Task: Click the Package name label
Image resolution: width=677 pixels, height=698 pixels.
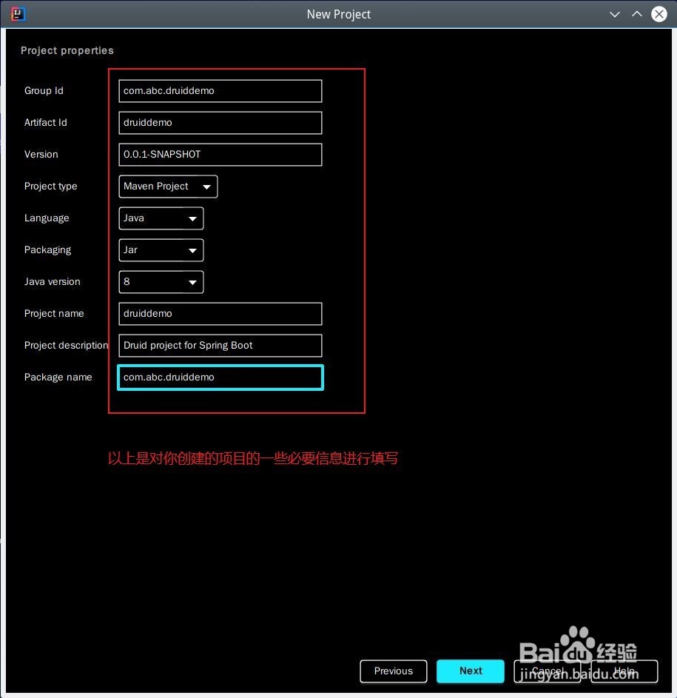Action: tap(58, 377)
